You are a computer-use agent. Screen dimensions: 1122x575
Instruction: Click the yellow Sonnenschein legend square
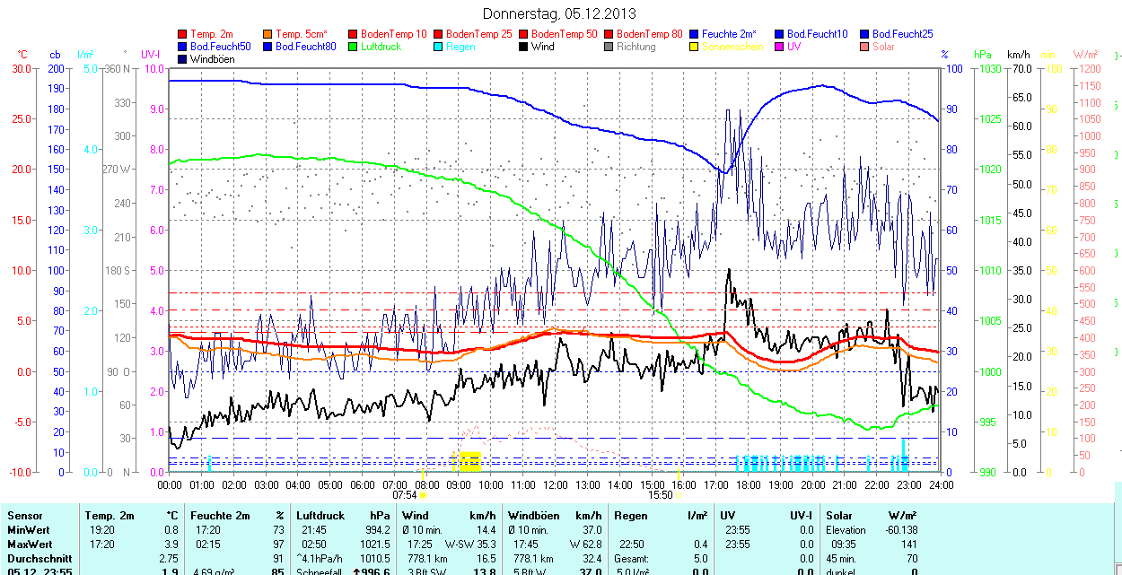695,47
